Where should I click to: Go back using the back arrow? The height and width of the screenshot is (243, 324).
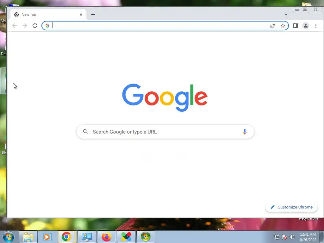[15, 26]
